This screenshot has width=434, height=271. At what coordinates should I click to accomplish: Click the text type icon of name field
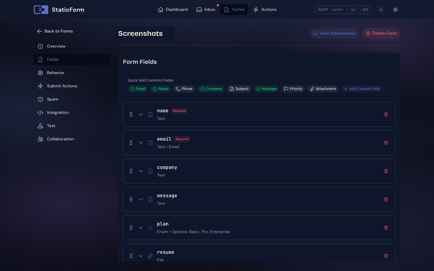pos(150,114)
